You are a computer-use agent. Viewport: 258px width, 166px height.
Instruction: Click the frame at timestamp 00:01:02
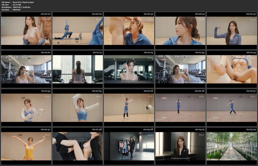pos(26,69)
